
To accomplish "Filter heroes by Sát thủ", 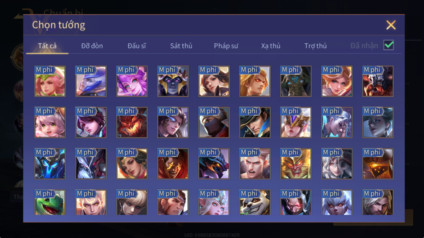I will [181, 46].
